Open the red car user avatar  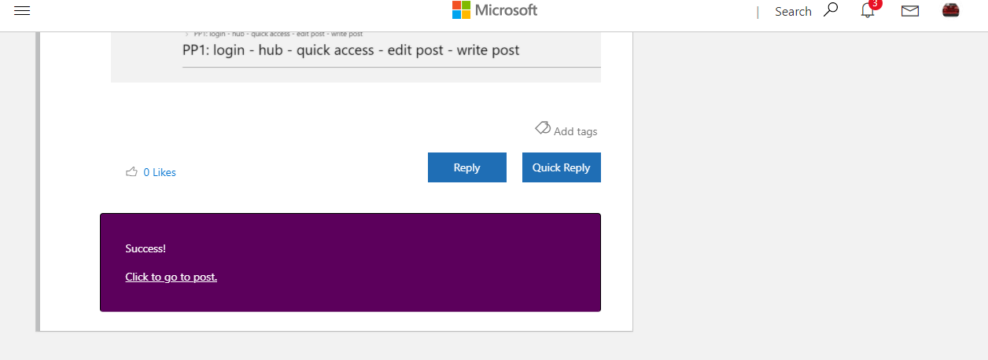pos(950,10)
